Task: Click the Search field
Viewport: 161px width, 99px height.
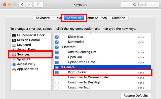Action: click(140, 5)
